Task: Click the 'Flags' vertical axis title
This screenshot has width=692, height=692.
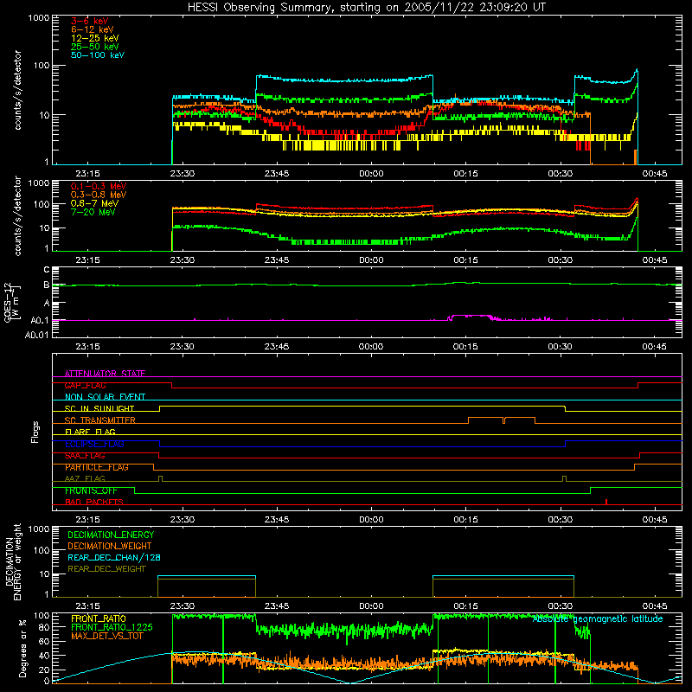Action: (35, 432)
